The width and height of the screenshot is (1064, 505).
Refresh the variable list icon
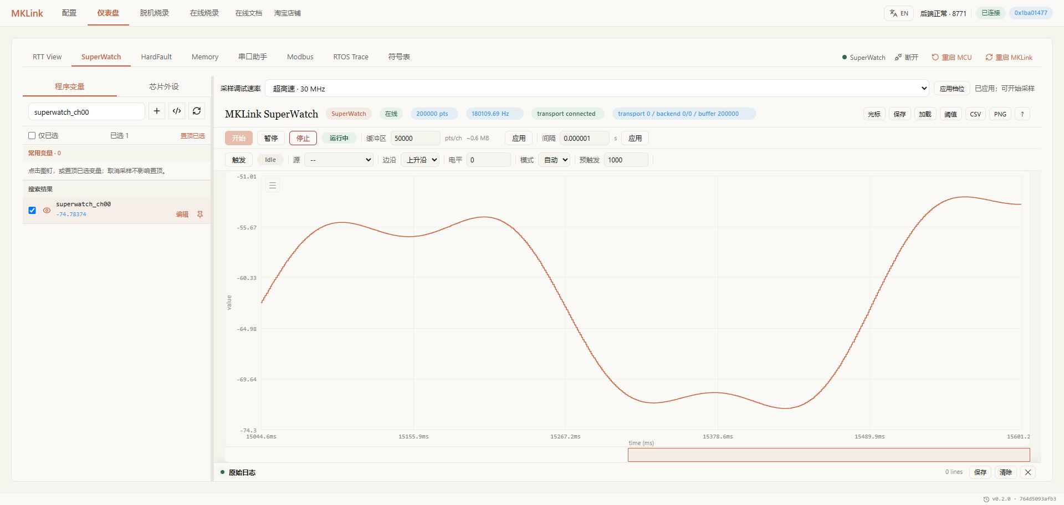[x=197, y=111]
